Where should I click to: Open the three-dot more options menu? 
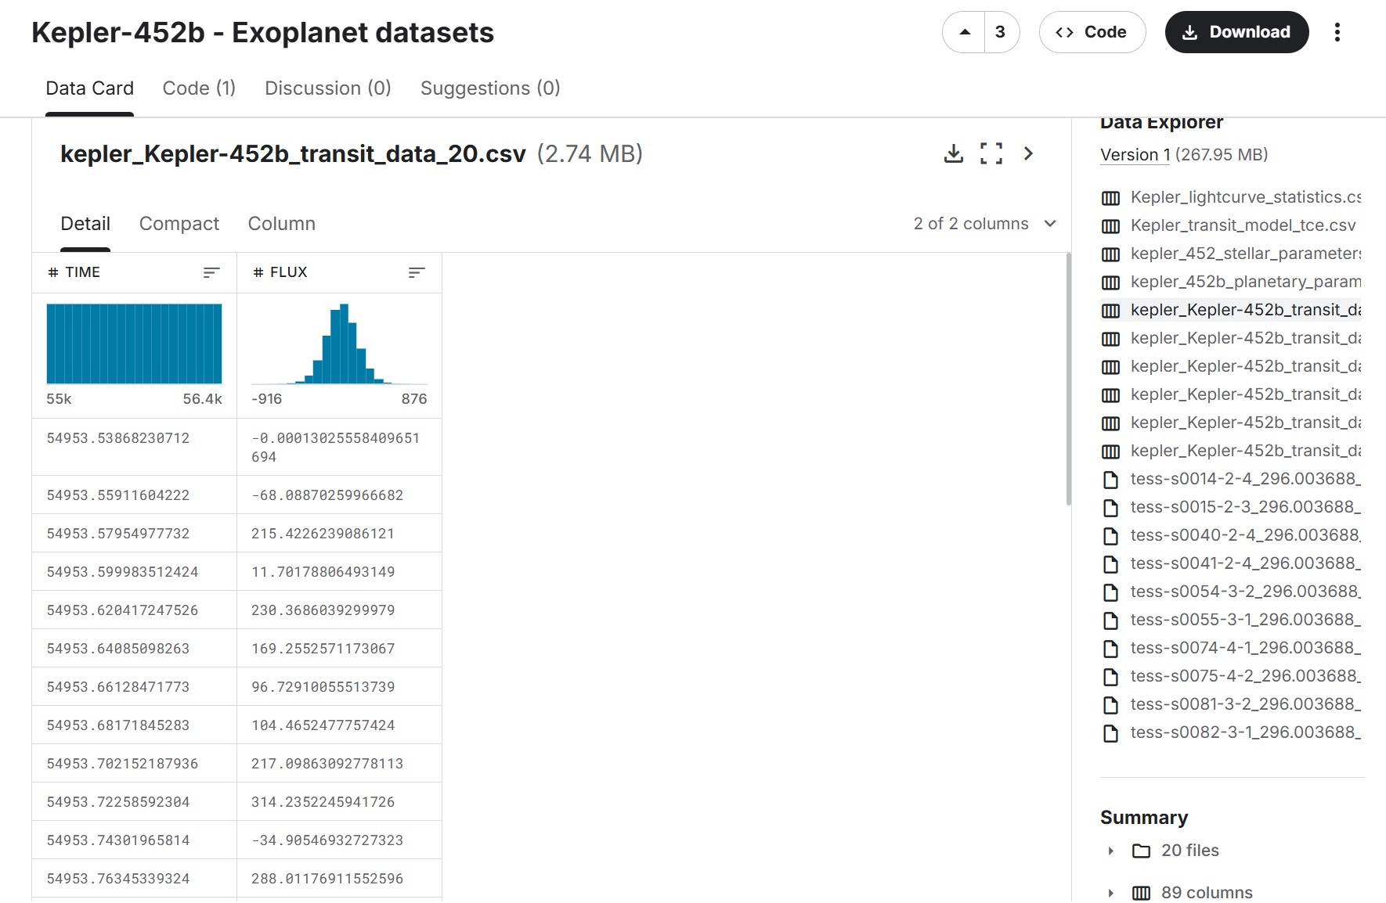[x=1337, y=32]
